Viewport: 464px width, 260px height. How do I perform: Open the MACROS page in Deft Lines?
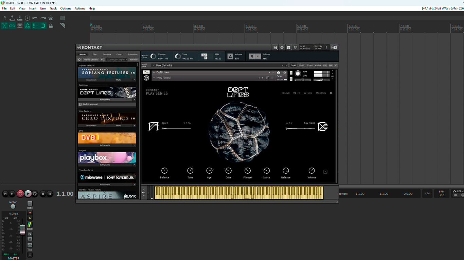(321, 93)
